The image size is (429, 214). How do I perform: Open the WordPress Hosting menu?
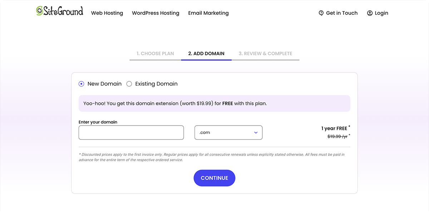point(156,13)
